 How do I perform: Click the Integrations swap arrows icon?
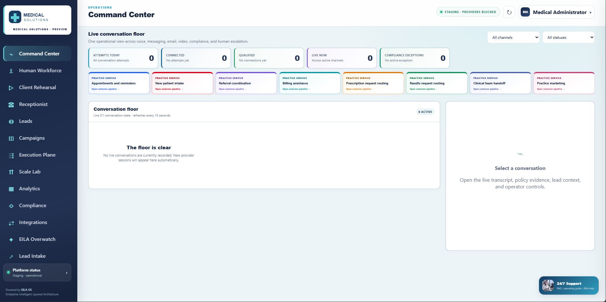tap(11, 223)
